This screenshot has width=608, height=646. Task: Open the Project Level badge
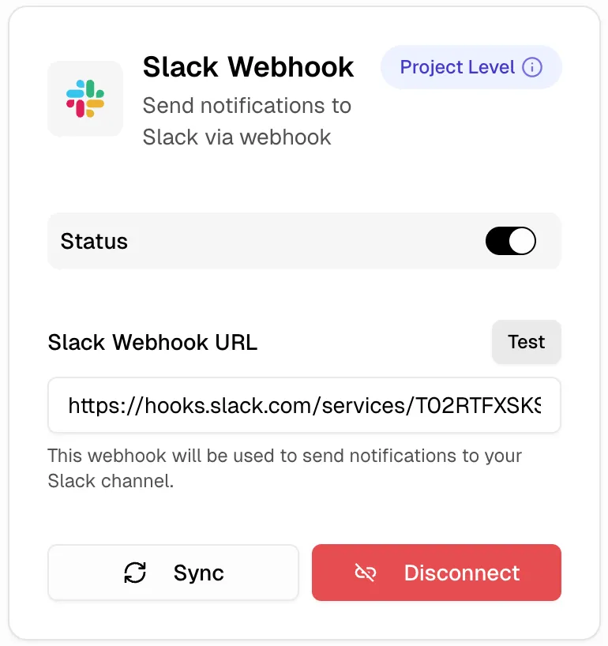tap(471, 67)
